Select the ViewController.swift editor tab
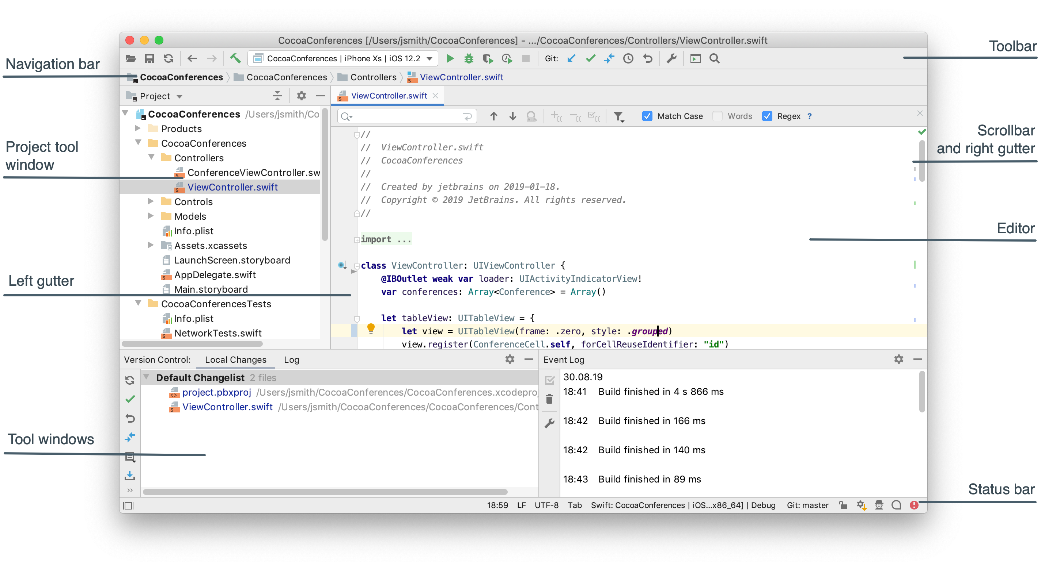Viewport: 1041px width, 569px height. click(387, 96)
